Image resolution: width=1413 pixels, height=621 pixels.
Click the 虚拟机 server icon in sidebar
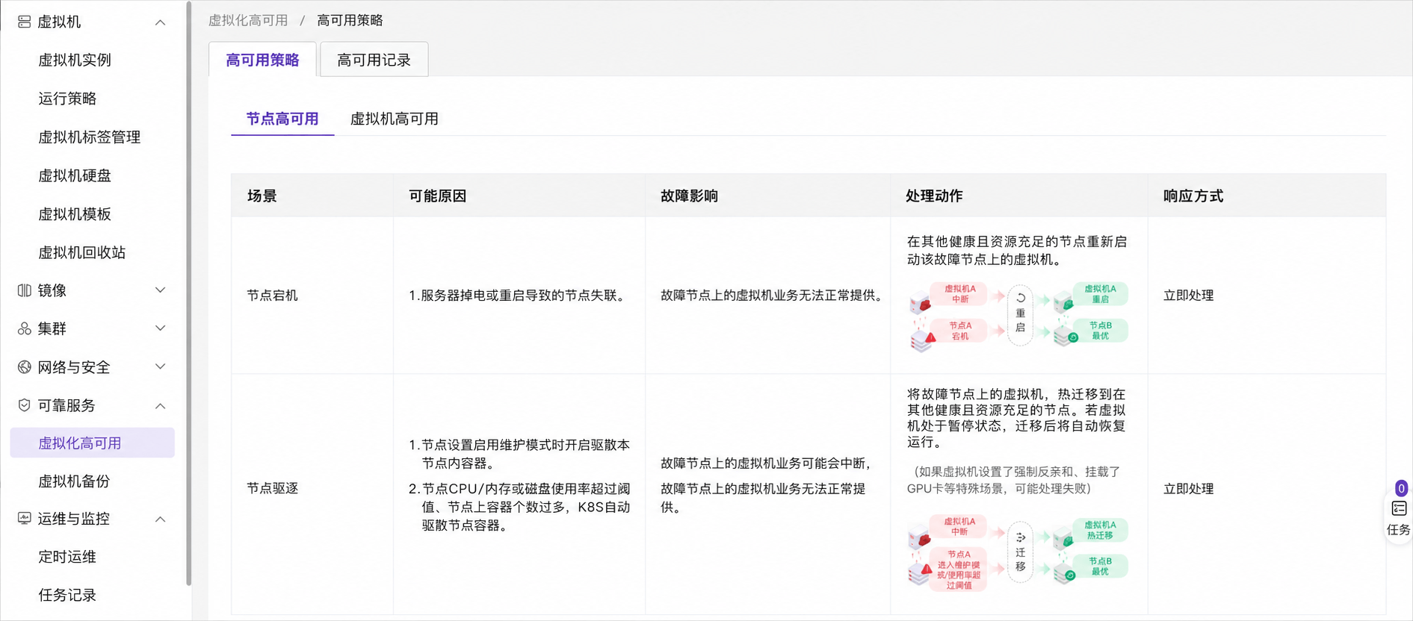(x=24, y=22)
